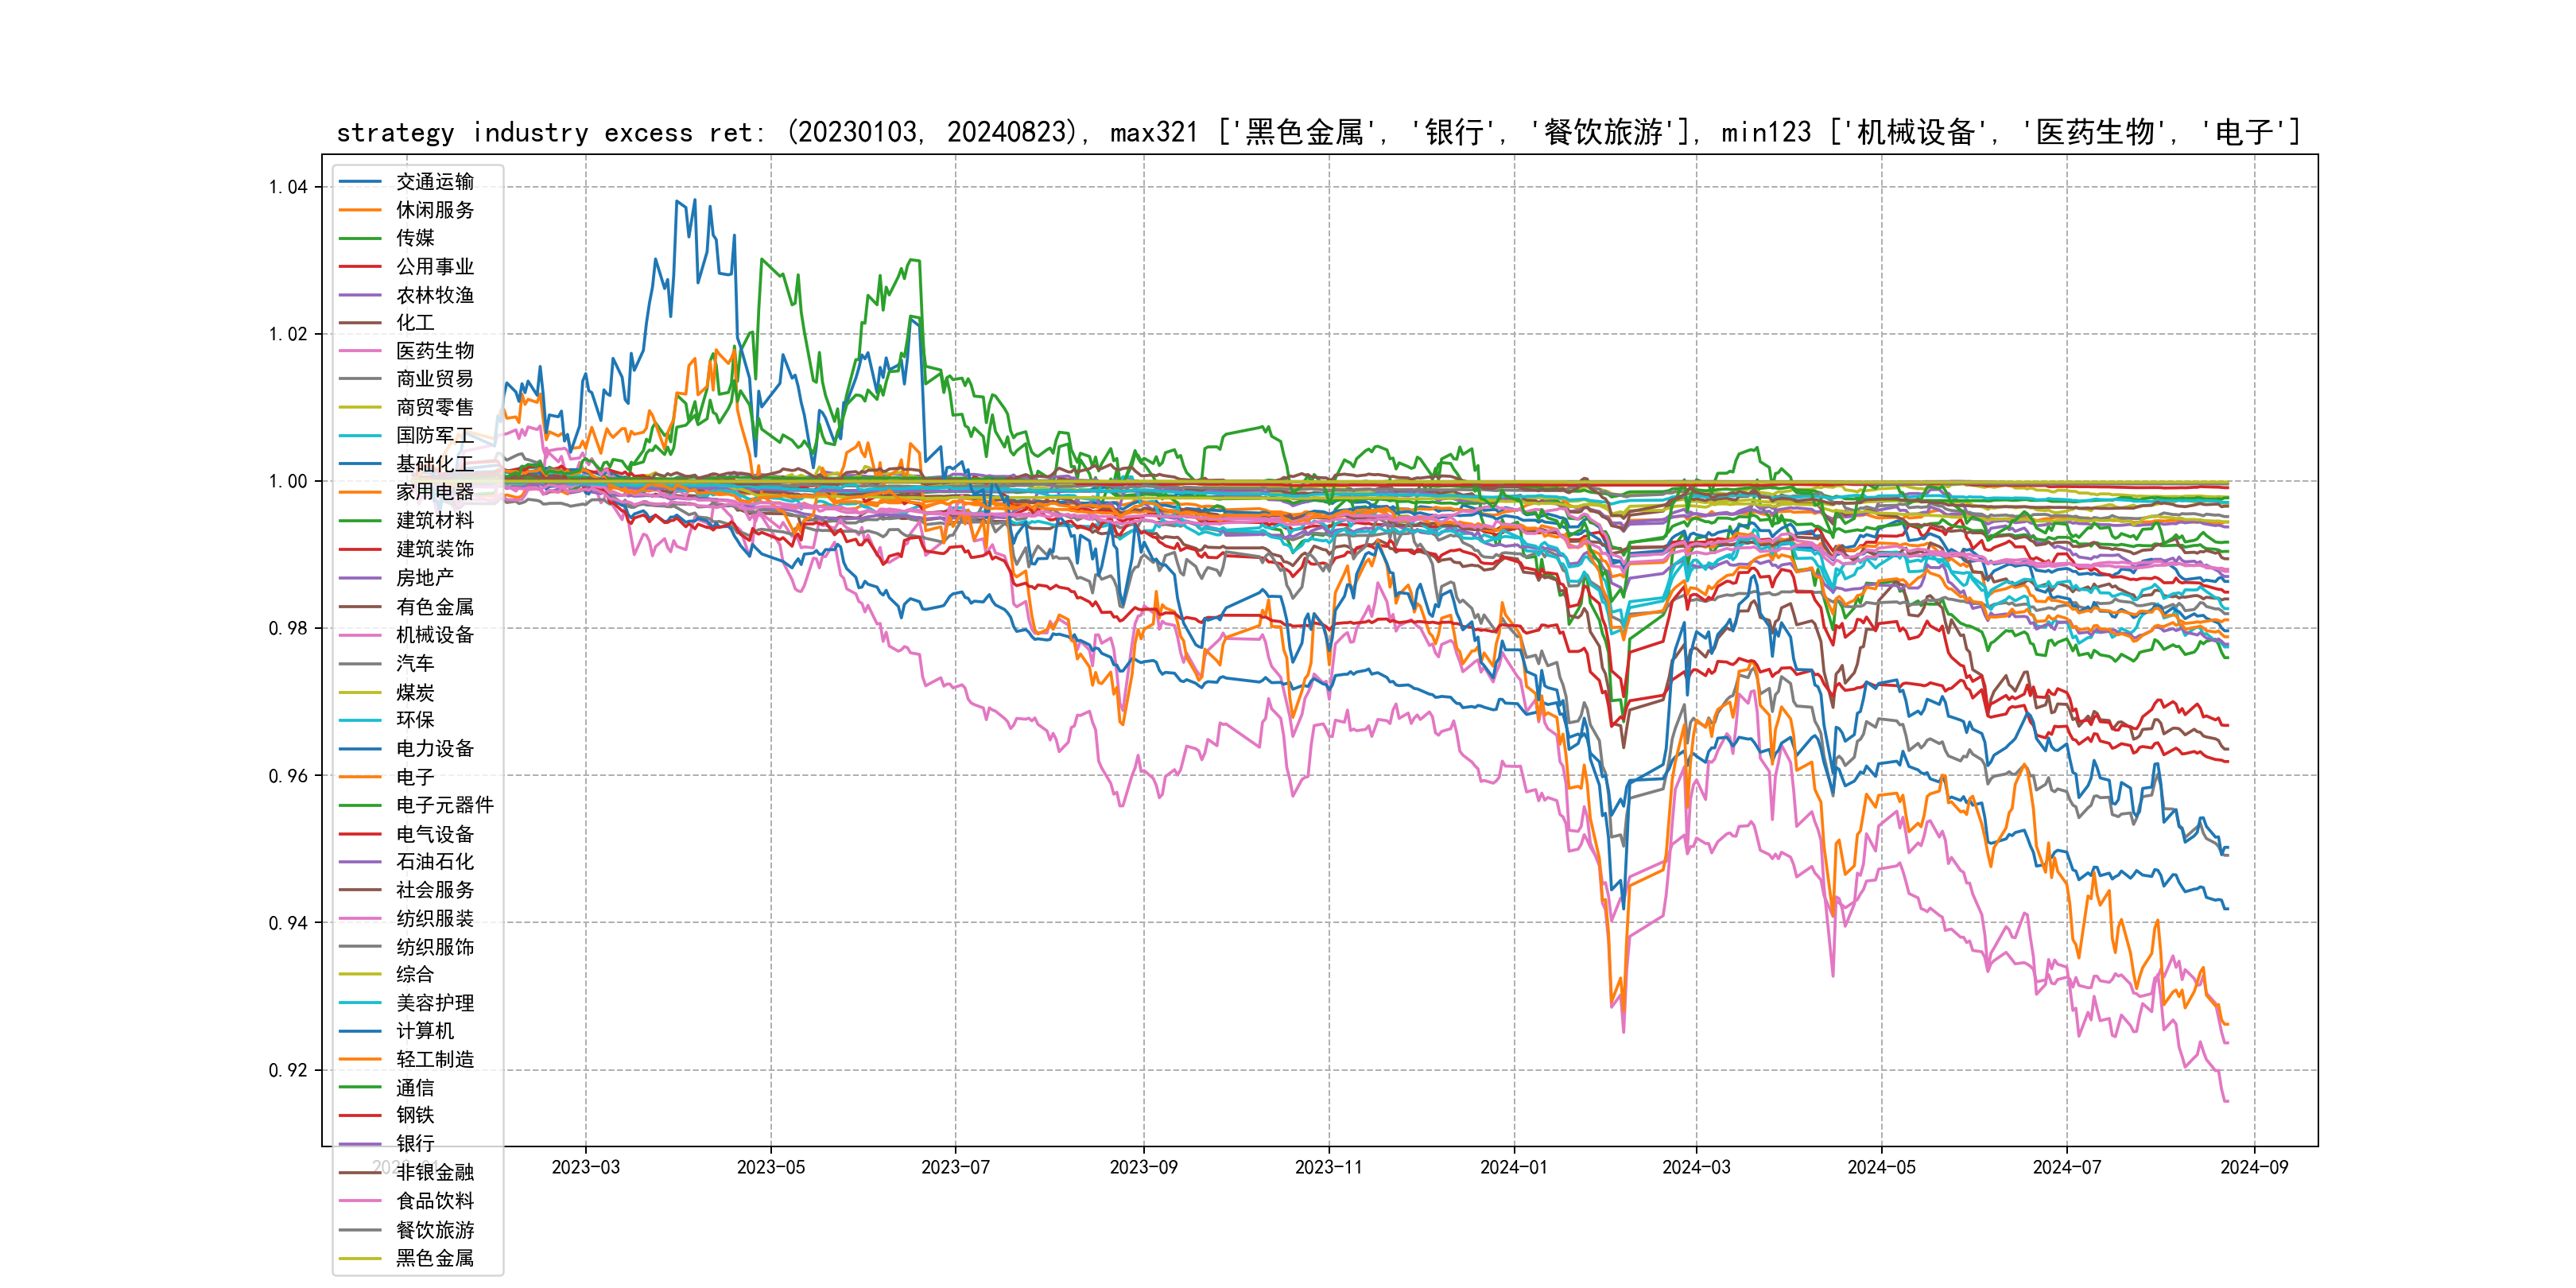The width and height of the screenshot is (2576, 1288).
Task: Click the 2023-07 x-axis tick label
Action: click(955, 1167)
